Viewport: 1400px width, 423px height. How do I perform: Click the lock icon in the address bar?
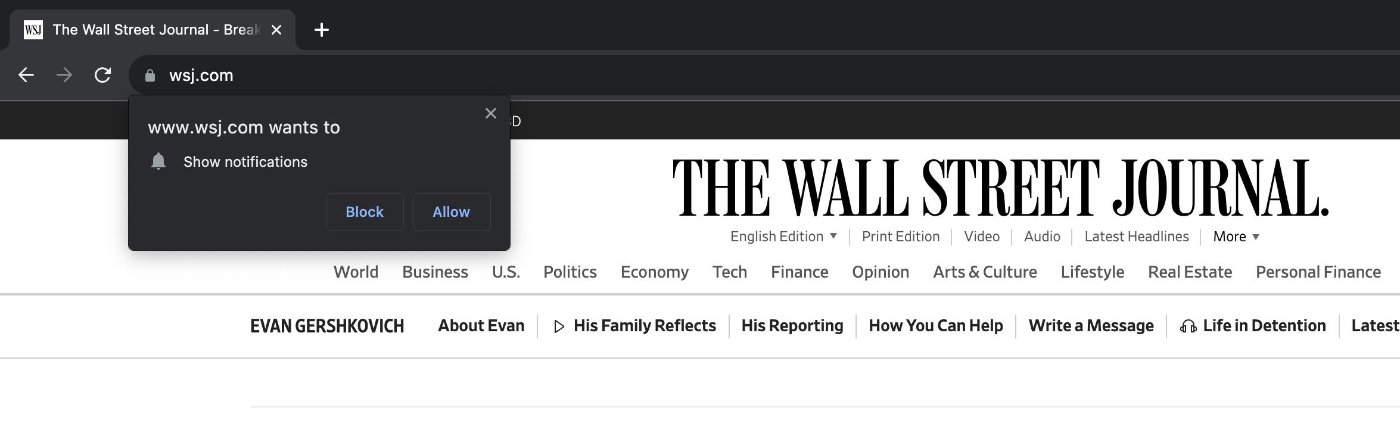149,75
